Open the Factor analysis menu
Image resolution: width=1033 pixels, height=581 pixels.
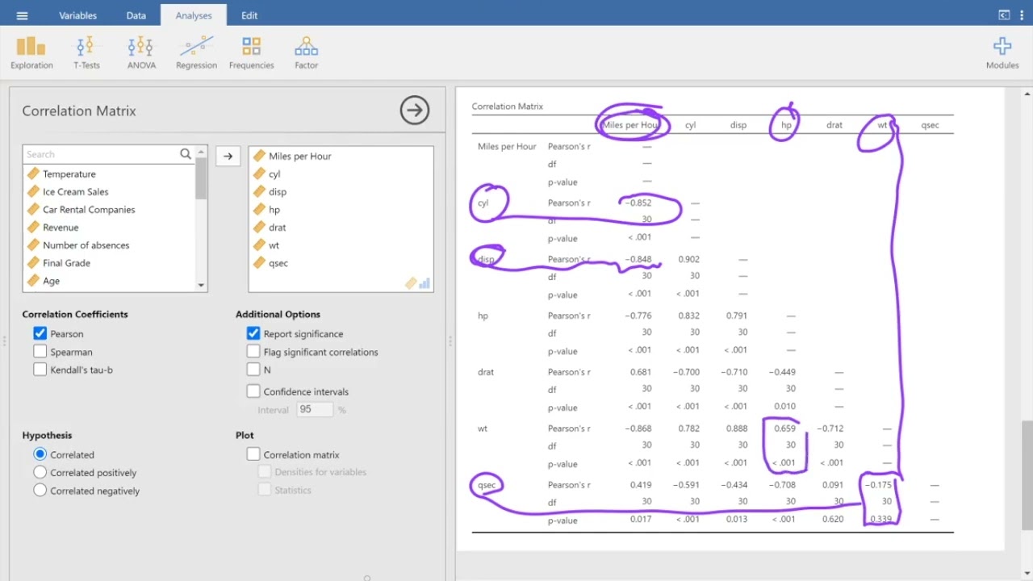tap(306, 52)
